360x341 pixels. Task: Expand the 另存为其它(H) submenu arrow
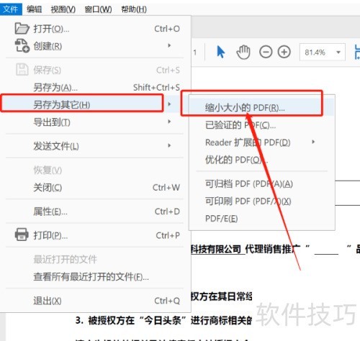click(x=169, y=104)
